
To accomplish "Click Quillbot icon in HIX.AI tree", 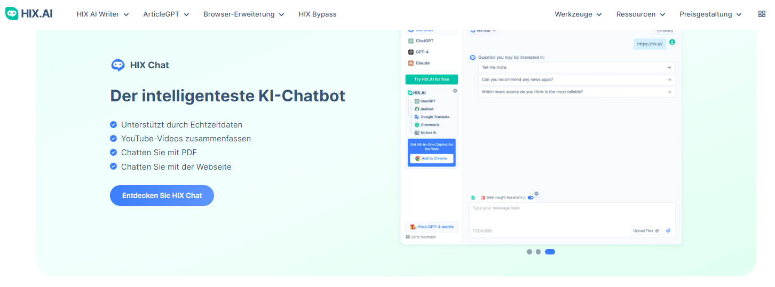I will [x=417, y=109].
